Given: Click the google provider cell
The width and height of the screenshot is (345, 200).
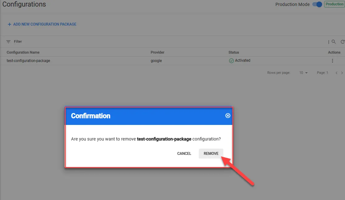Looking at the screenshot, I should (156, 61).
